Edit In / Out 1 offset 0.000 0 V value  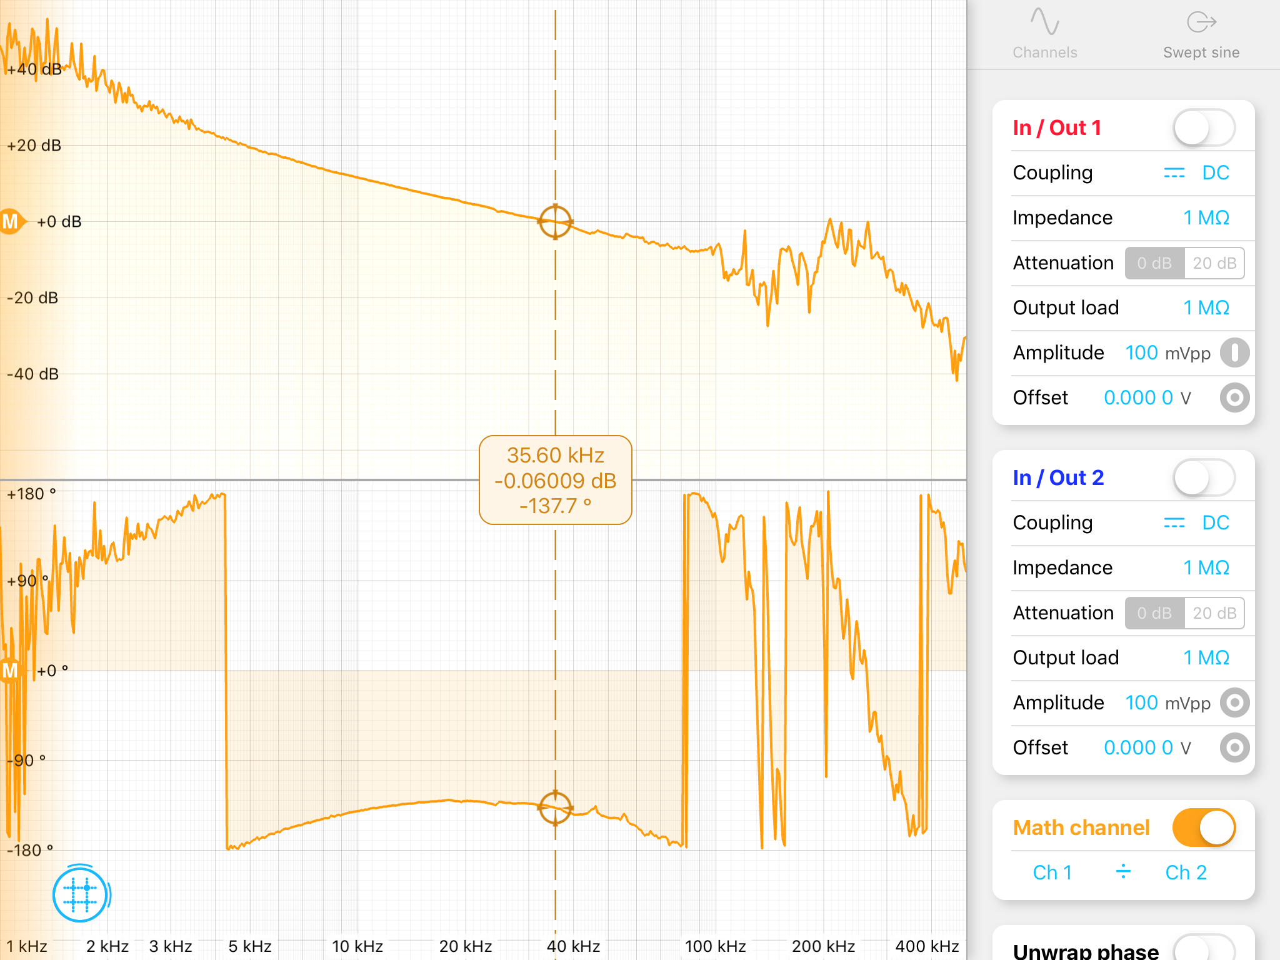click(x=1147, y=397)
